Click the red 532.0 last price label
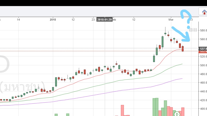Screen dimensions: 207x116 click(x=203, y=51)
